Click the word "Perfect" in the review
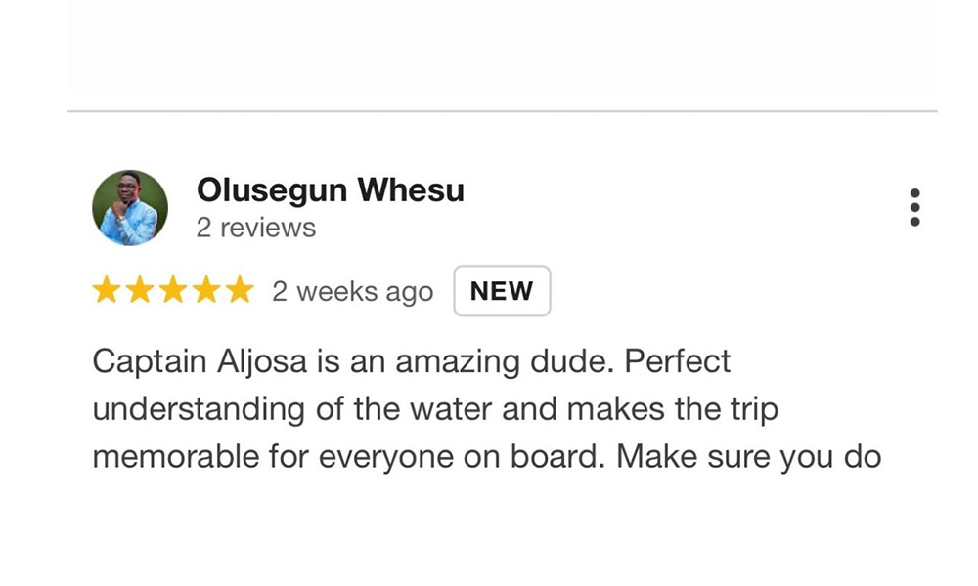 (x=678, y=362)
